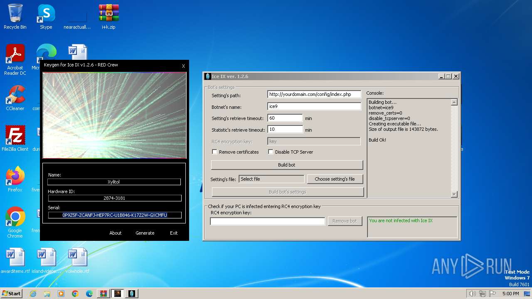This screenshot has width=532, height=299.
Task: Toggle Remove certificates checkbox
Action: [x=214, y=152]
